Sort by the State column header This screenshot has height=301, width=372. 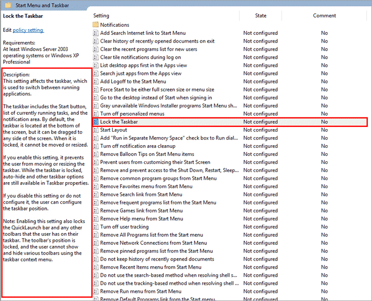pyautogui.click(x=260, y=16)
